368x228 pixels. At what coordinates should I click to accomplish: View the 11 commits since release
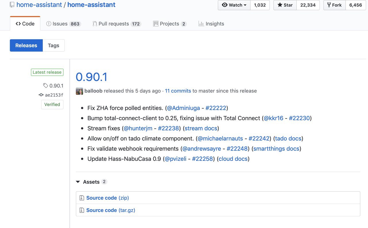pos(178,91)
